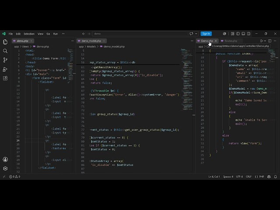Image resolution: width=280 pixels, height=210 pixels.
Task: Open the File menu
Action: click(x=10, y=34)
